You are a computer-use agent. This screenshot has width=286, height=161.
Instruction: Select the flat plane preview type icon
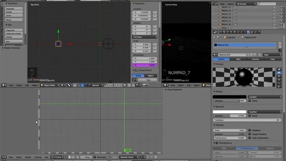point(279,69)
